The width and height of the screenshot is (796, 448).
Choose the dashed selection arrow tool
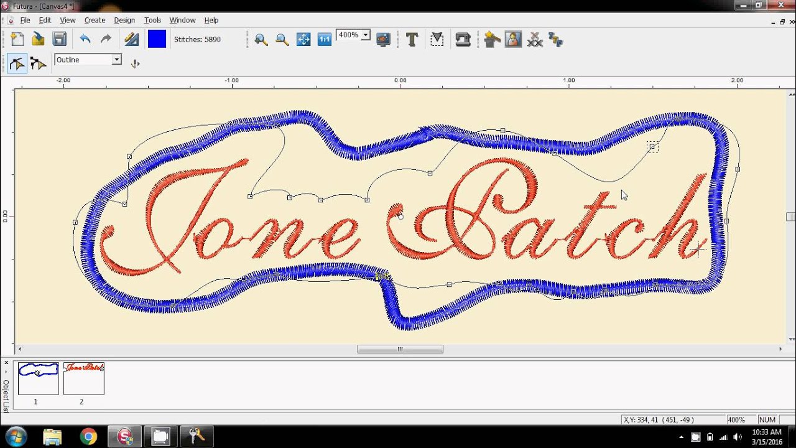pyautogui.click(x=437, y=39)
